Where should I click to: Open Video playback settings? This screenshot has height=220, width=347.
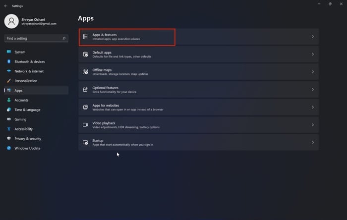pos(198,125)
